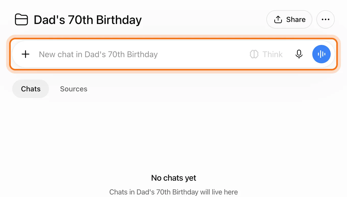The image size is (347, 197).
Task: Focus the New chat in Dad's 70th Birthday field
Action: [173, 54]
